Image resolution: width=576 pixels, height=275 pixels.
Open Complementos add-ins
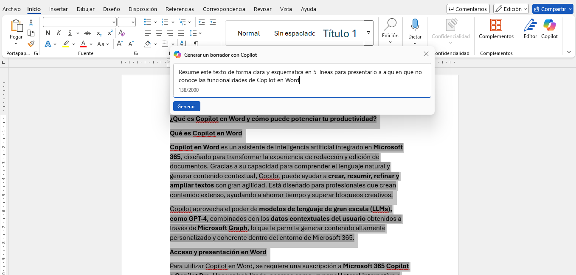pyautogui.click(x=496, y=30)
